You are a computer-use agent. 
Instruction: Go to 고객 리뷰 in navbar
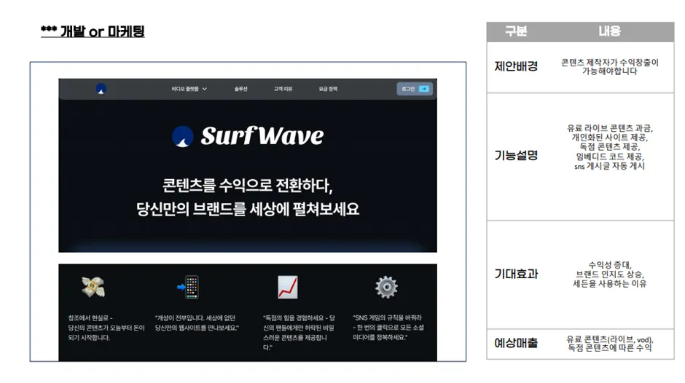click(x=283, y=89)
